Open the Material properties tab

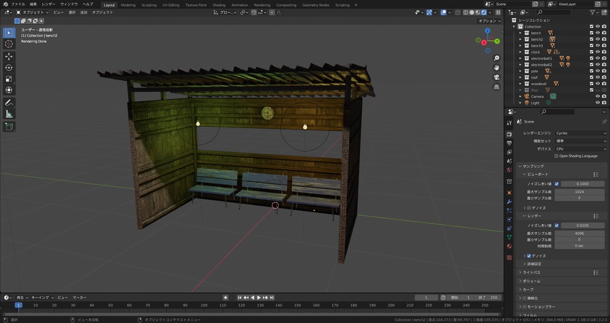(509, 246)
